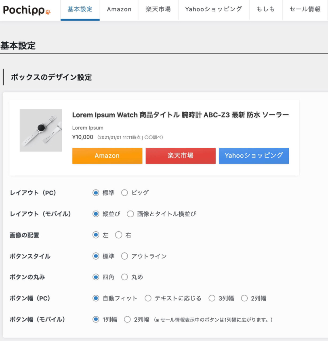
Task: Click the watch product thumbnail
Action: tap(41, 130)
